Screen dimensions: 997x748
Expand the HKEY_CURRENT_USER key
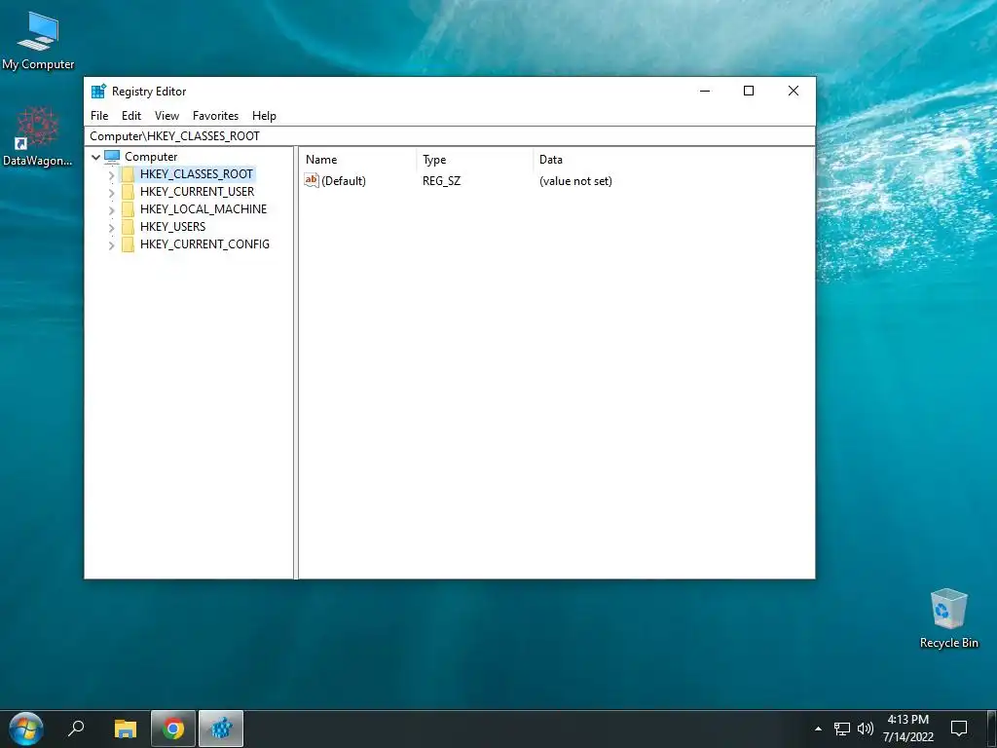point(111,192)
